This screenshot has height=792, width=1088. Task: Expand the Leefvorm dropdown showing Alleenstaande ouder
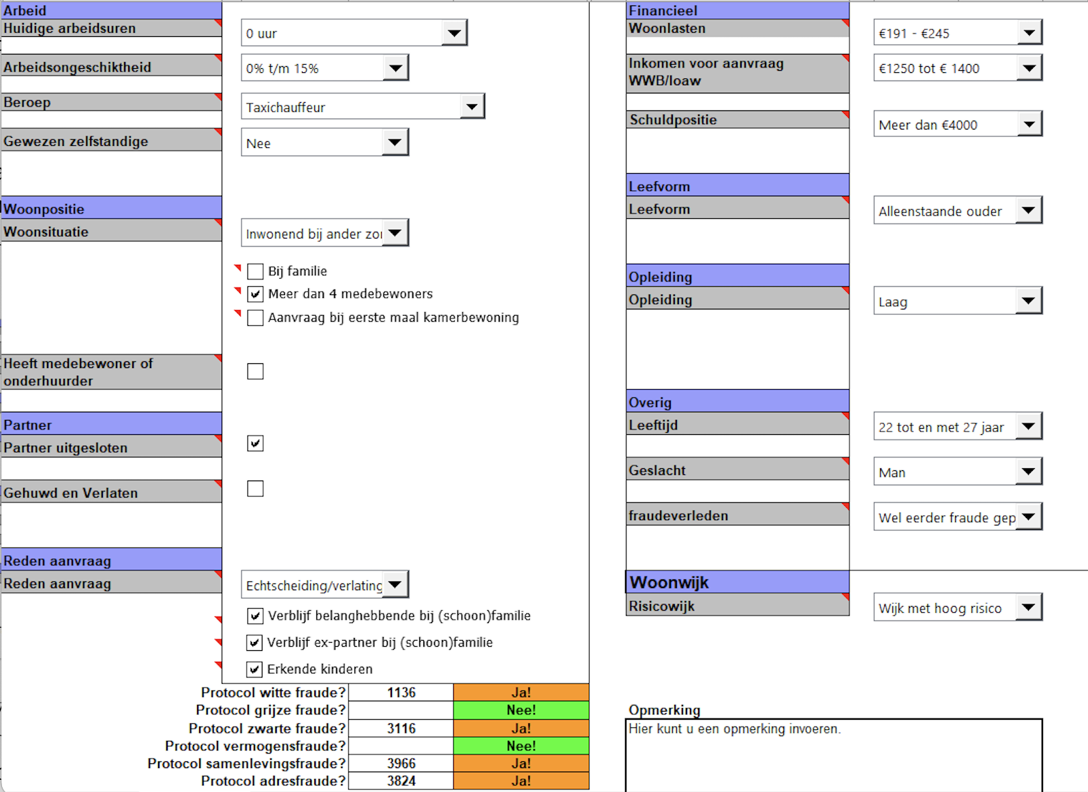[1029, 211]
